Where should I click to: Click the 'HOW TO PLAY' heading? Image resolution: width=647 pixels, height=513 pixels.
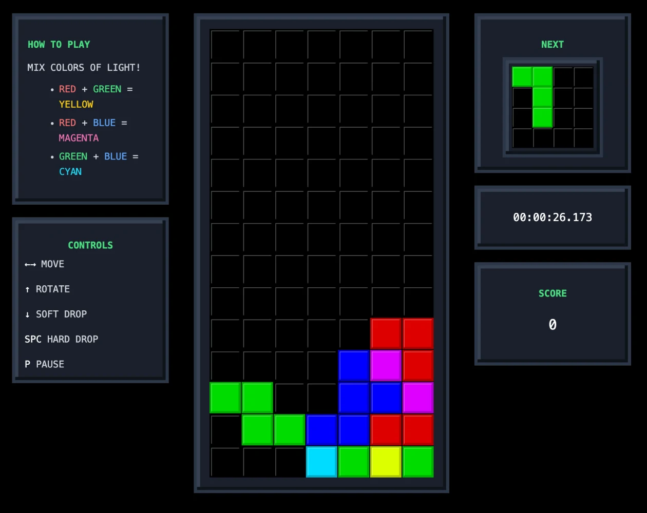pos(59,45)
